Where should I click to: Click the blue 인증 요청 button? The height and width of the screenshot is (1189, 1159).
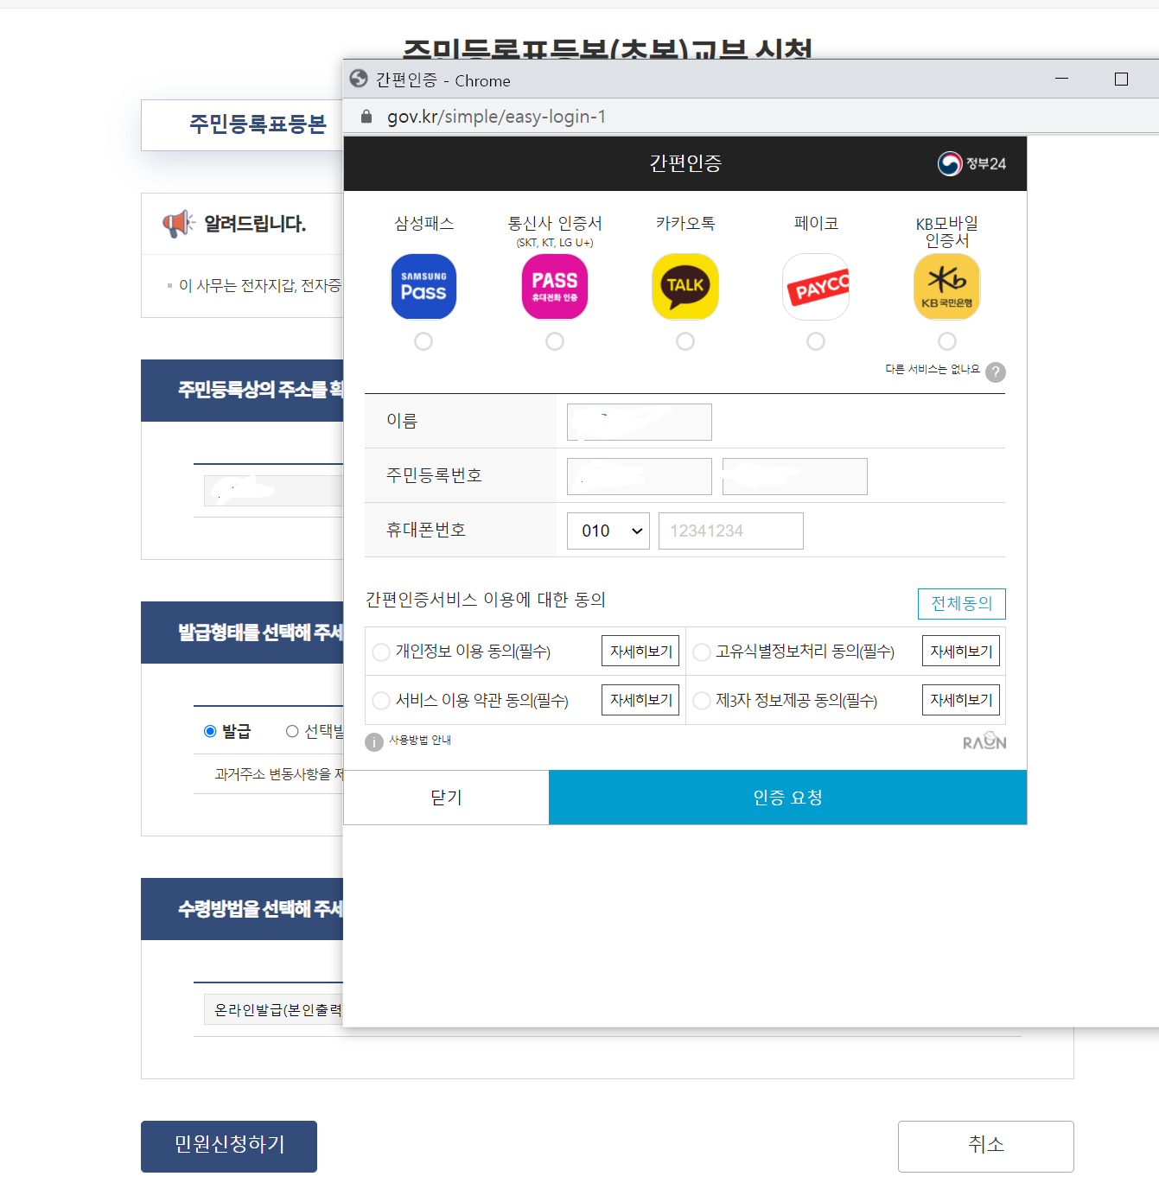tap(787, 798)
